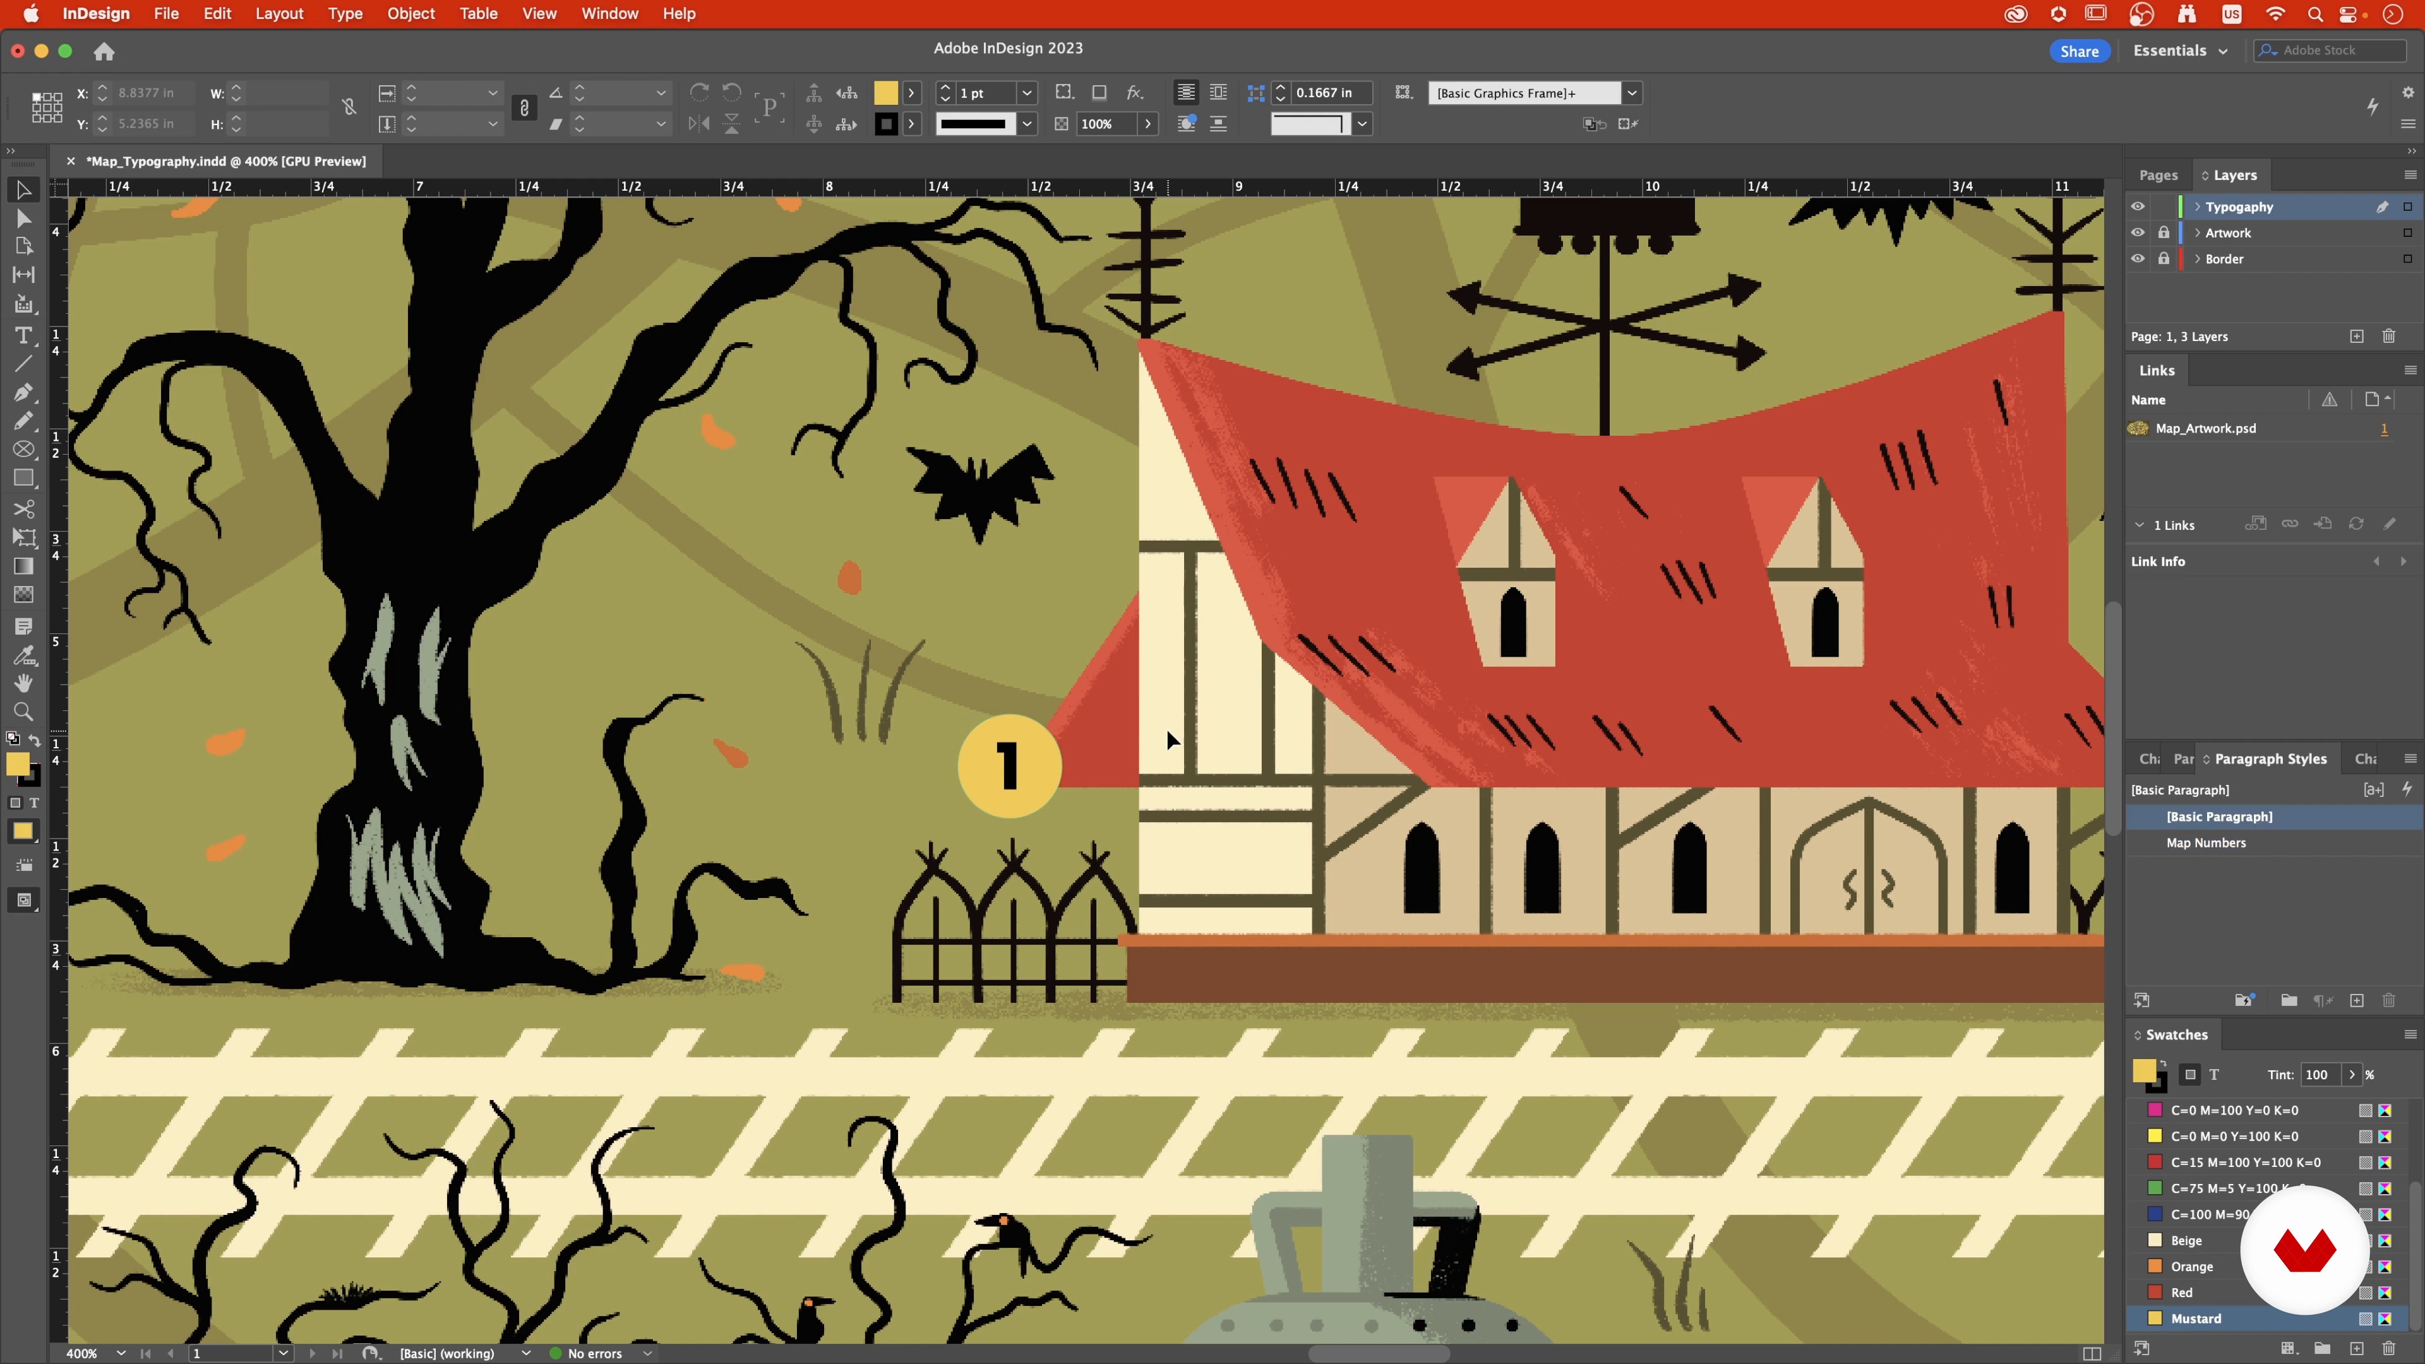The image size is (2425, 1364).
Task: Open the Object menu
Action: (410, 13)
